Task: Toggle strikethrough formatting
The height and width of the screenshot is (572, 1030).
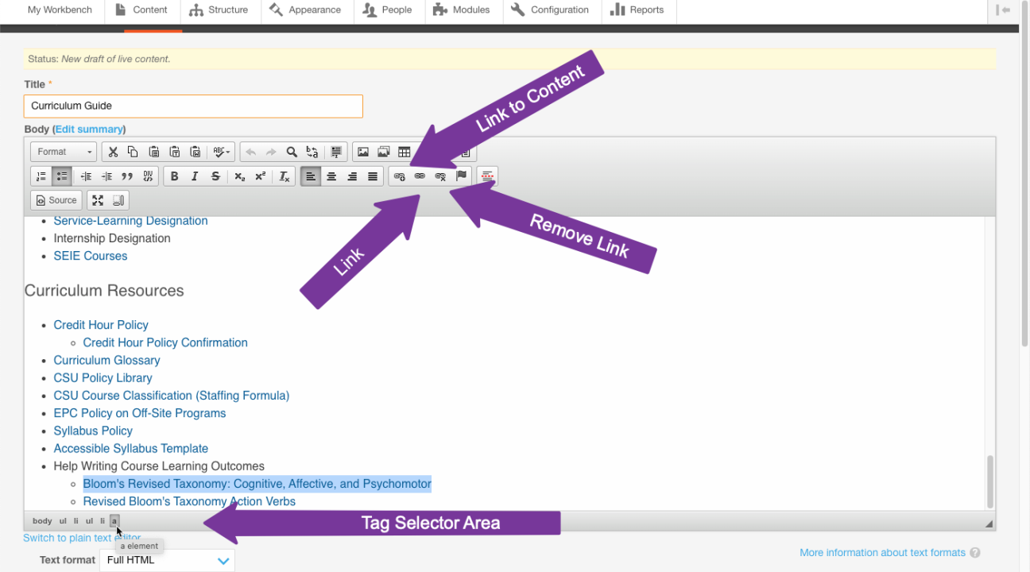Action: click(215, 176)
